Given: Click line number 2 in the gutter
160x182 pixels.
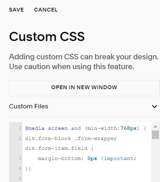Looking at the screenshot, I should coord(20,138).
